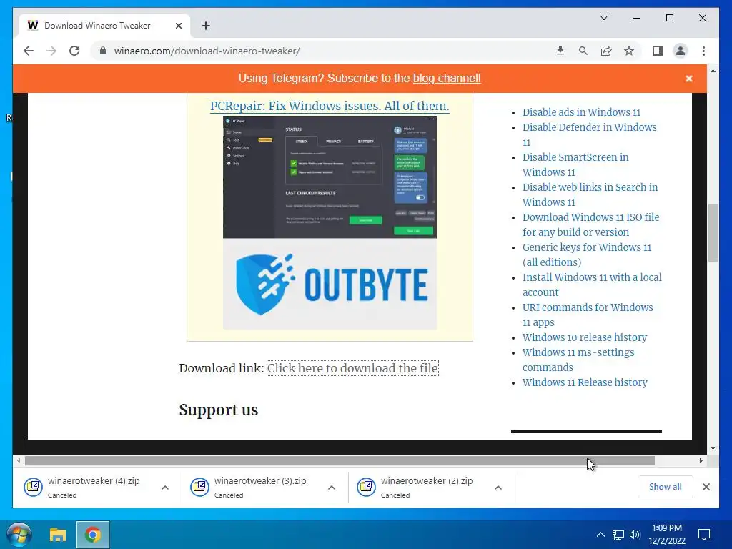Open a new tab with plus button
Screen dimensions: 732x549
point(205,26)
